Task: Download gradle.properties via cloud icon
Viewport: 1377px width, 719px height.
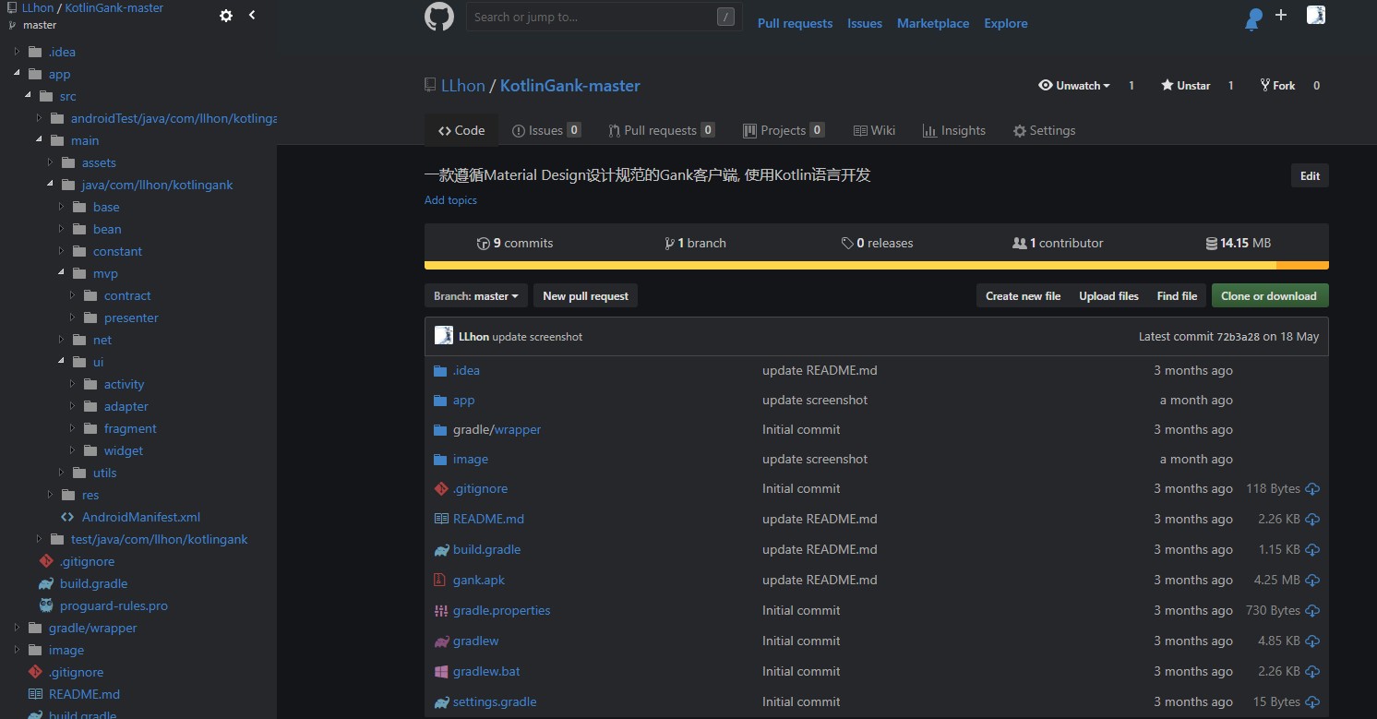Action: pos(1312,611)
